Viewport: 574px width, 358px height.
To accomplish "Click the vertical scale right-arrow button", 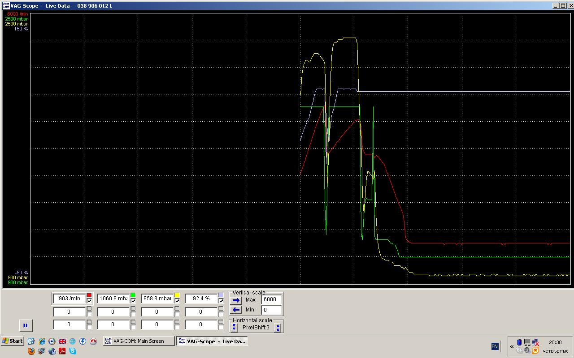I will [236, 300].
